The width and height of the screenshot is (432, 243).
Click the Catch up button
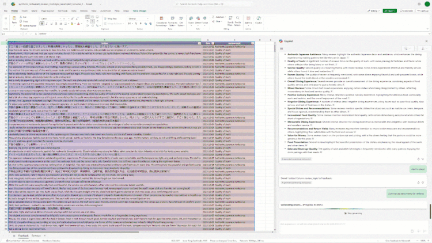pos(423,11)
